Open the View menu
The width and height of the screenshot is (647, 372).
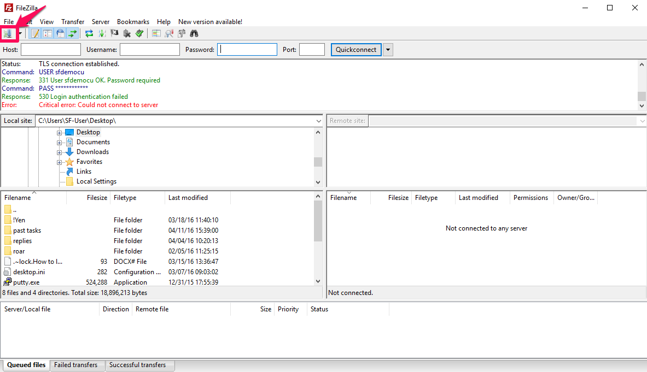pos(46,22)
